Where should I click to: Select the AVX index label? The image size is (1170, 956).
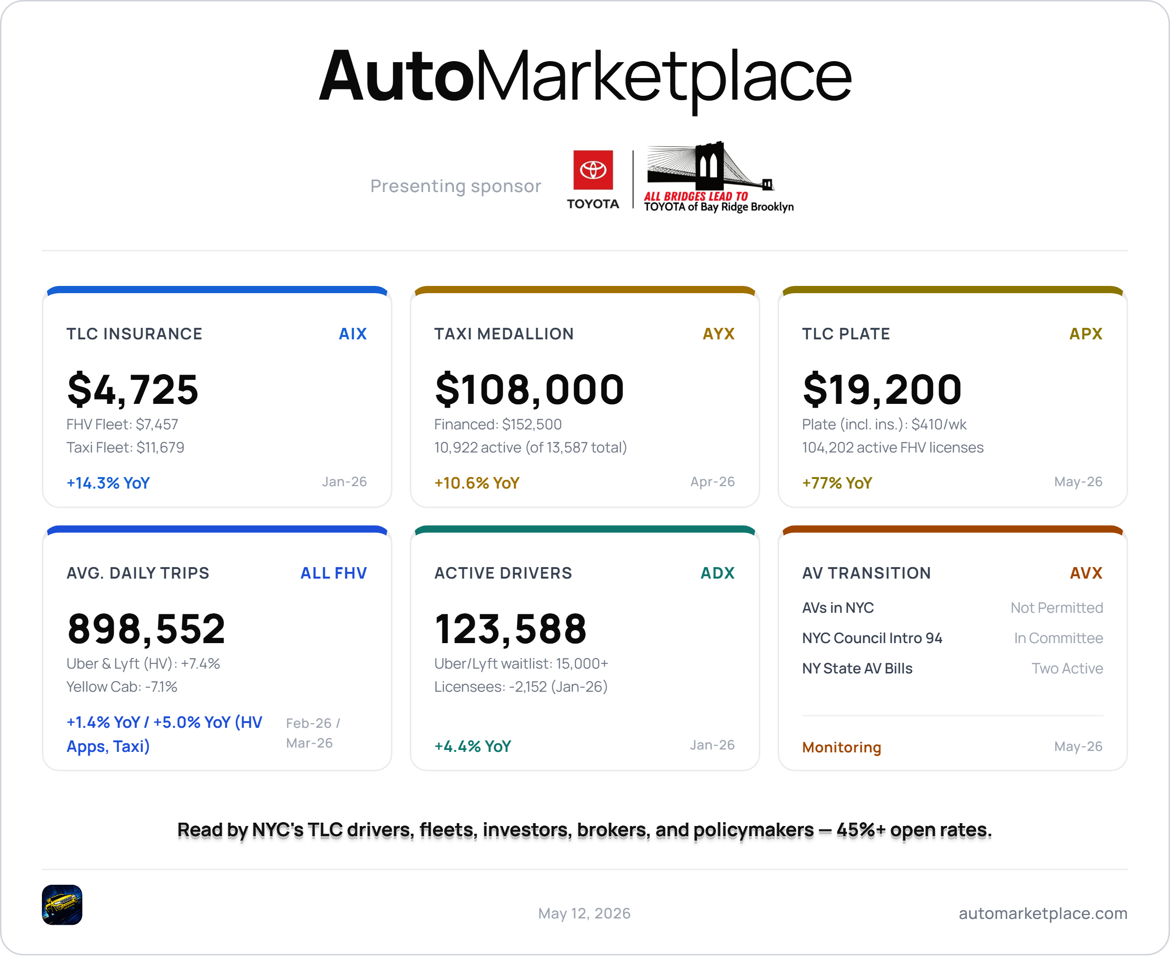pyautogui.click(x=1086, y=573)
